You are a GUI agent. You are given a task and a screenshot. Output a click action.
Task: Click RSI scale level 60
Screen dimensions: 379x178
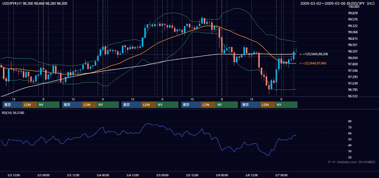pos(350,133)
